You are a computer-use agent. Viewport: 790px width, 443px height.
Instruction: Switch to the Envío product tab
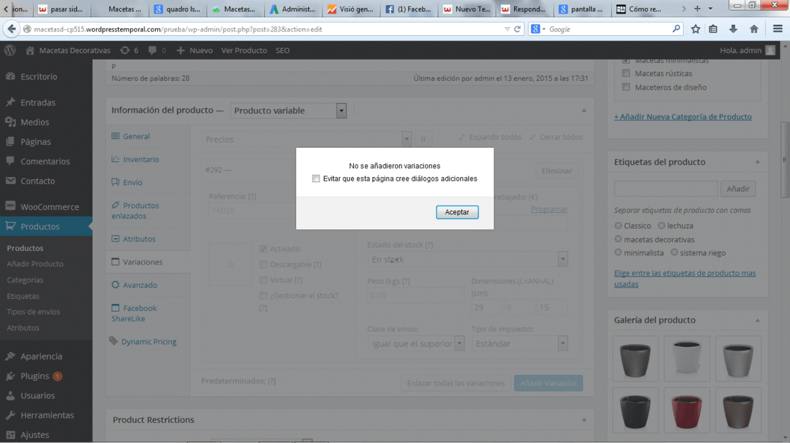[x=133, y=183]
